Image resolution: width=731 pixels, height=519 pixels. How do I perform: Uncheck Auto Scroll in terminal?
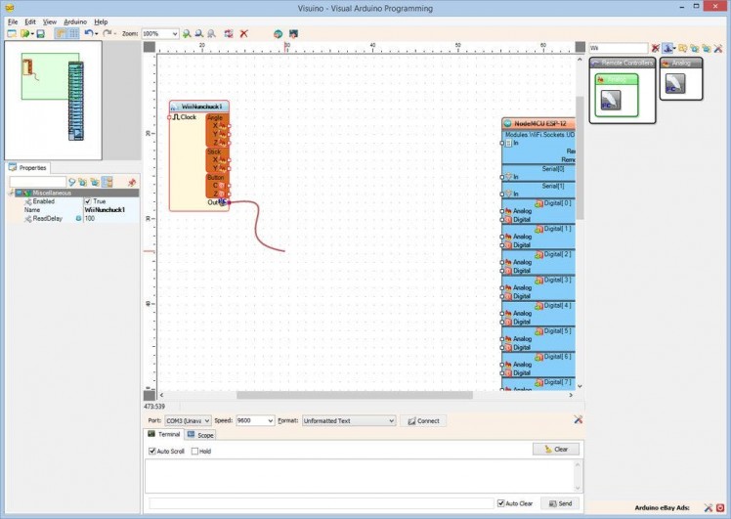152,451
